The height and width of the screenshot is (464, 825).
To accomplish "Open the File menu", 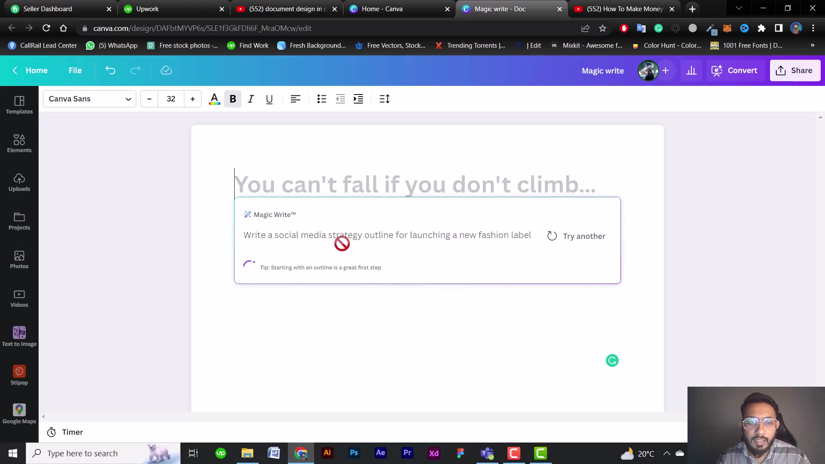I will pyautogui.click(x=75, y=70).
